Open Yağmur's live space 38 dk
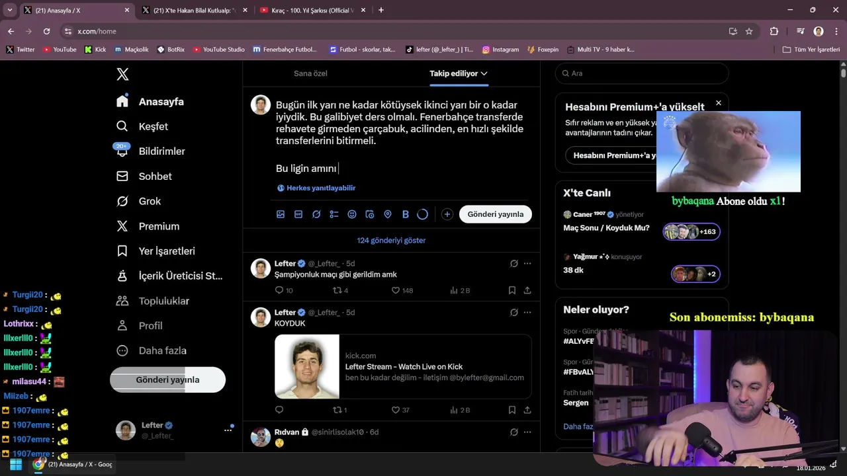The image size is (847, 476). tap(641, 266)
